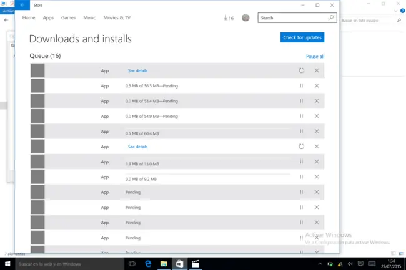Click the taskbar search box 'Buscar en la web y en Windows'
The image size is (406, 270).
point(70,264)
